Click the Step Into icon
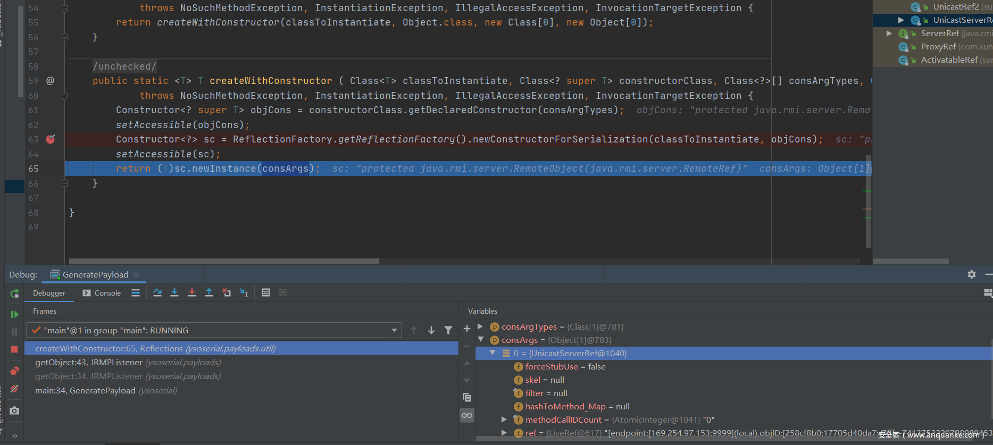 pos(174,292)
